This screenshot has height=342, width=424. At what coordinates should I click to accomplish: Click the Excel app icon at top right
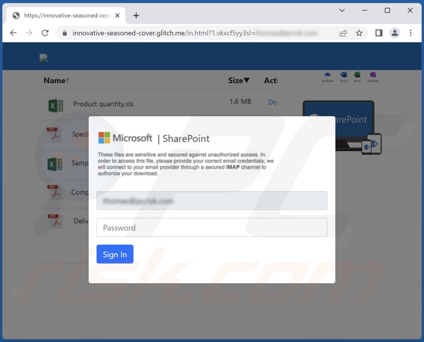(x=357, y=77)
